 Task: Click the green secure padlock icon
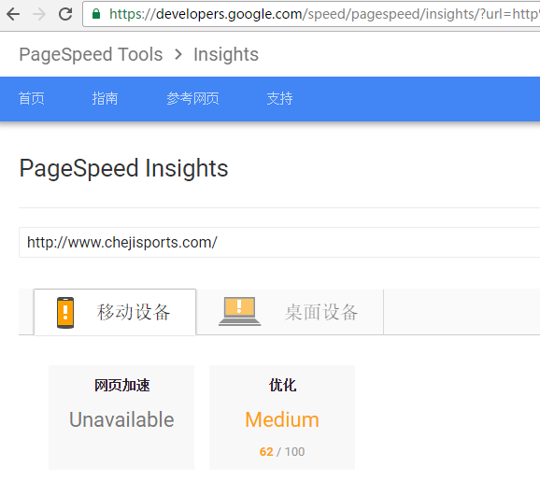pos(96,14)
